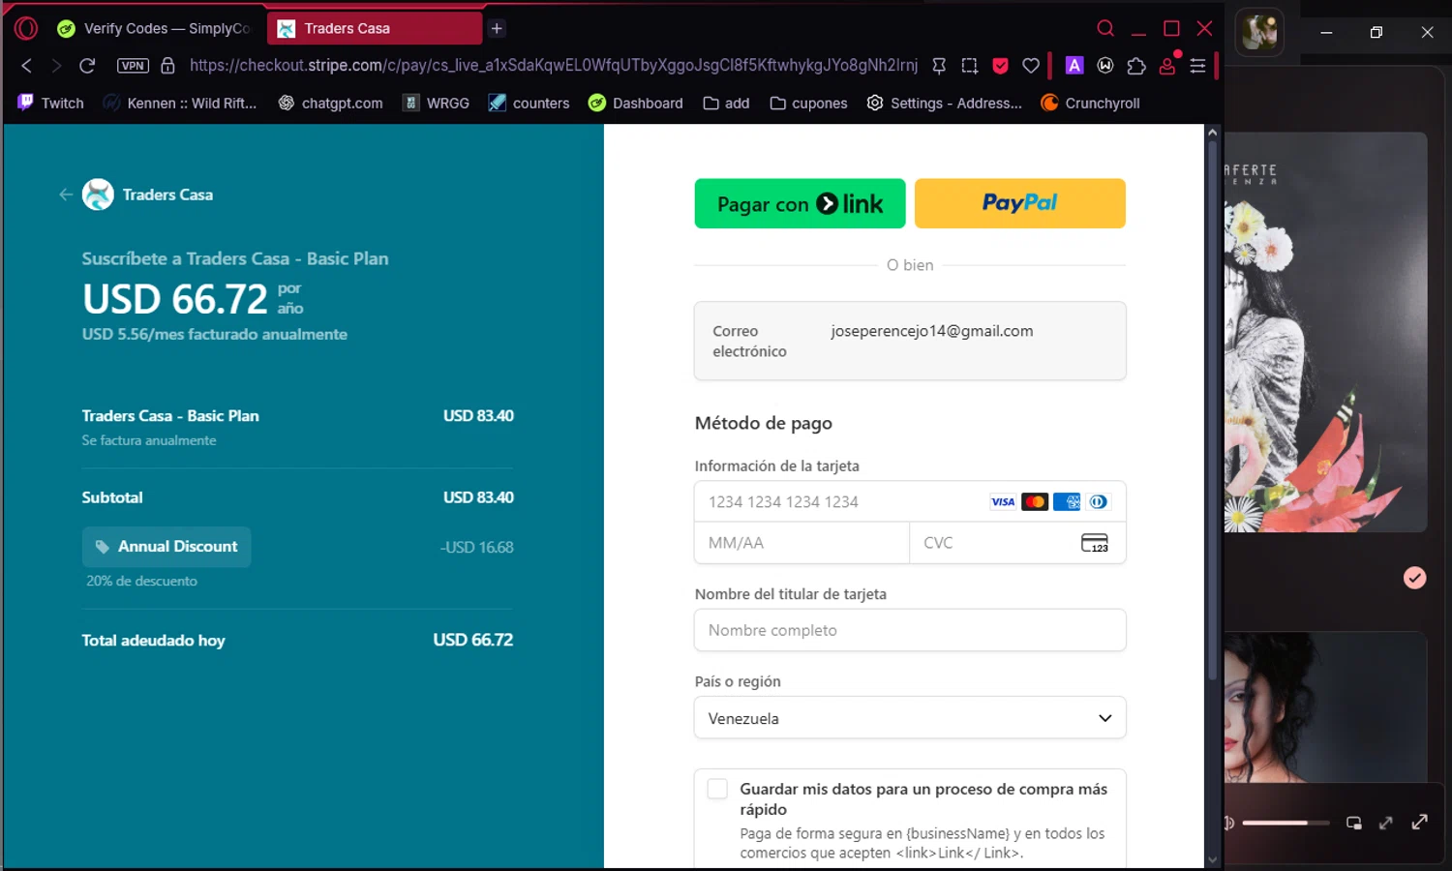Image resolution: width=1452 pixels, height=871 pixels.
Task: Click back arrow beside Traders Casa
Action: pyautogui.click(x=66, y=195)
